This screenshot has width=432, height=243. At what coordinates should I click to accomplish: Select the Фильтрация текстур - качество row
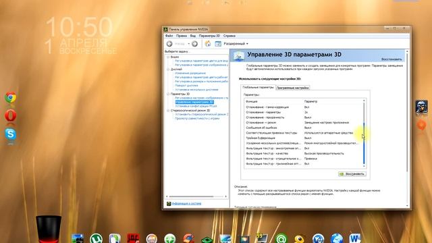click(x=303, y=153)
